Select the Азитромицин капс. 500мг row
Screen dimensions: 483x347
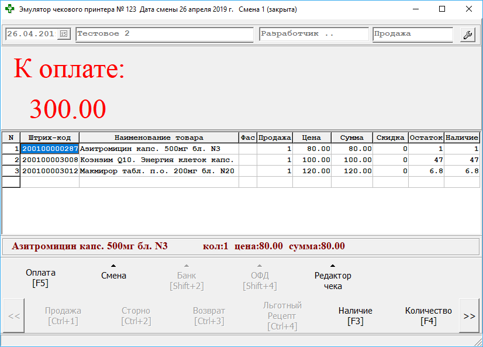pyautogui.click(x=158, y=149)
